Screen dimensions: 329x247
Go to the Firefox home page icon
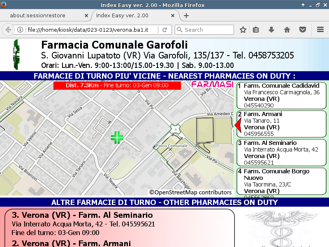pyautogui.click(x=287, y=30)
